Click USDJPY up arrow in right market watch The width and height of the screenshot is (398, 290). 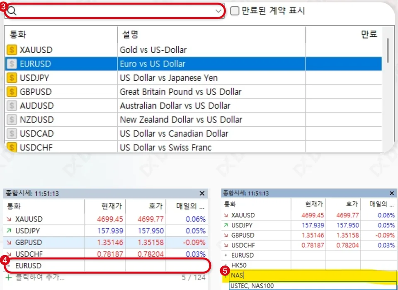click(226, 225)
